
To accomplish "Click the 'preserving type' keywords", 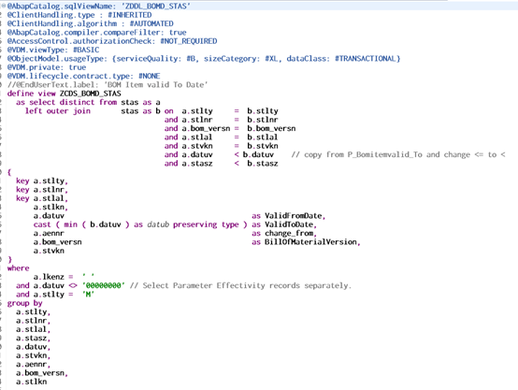I will [x=206, y=224].
